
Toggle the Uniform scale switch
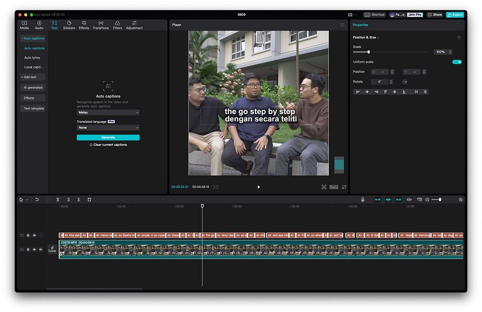(456, 62)
